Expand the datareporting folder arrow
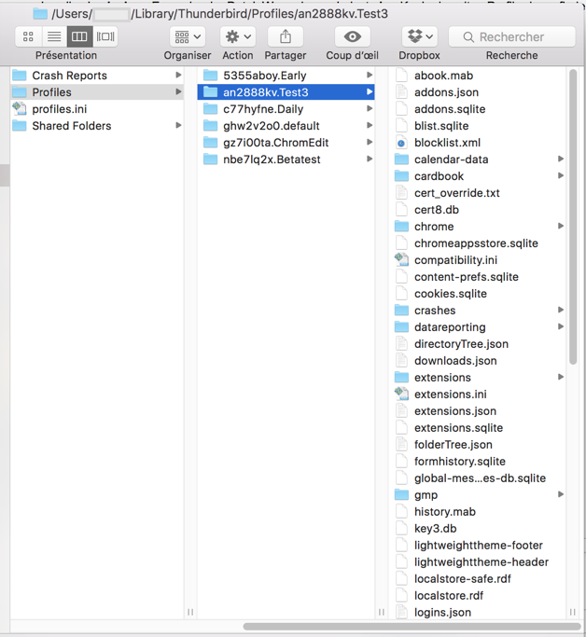Image resolution: width=586 pixels, height=637 pixels. pyautogui.click(x=561, y=326)
